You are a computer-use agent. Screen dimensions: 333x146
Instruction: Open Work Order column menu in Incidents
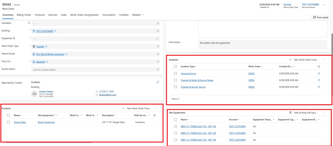tap(255, 66)
